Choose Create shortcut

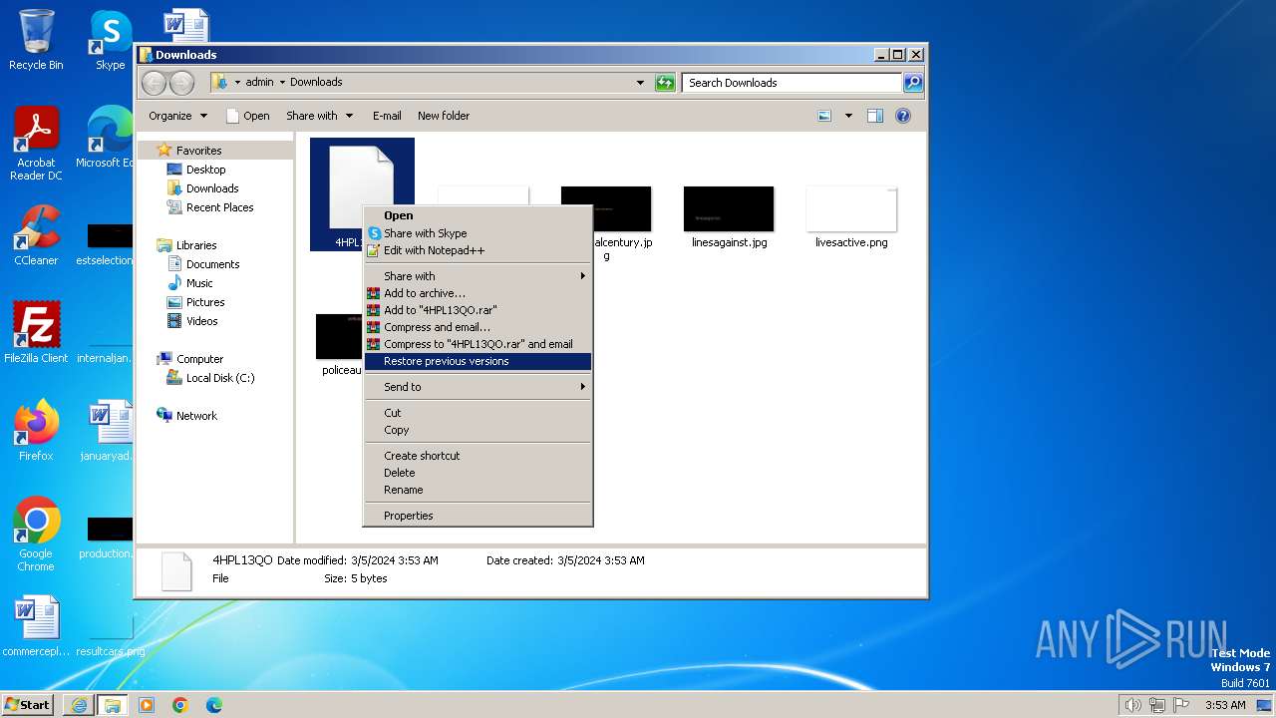click(x=478, y=456)
